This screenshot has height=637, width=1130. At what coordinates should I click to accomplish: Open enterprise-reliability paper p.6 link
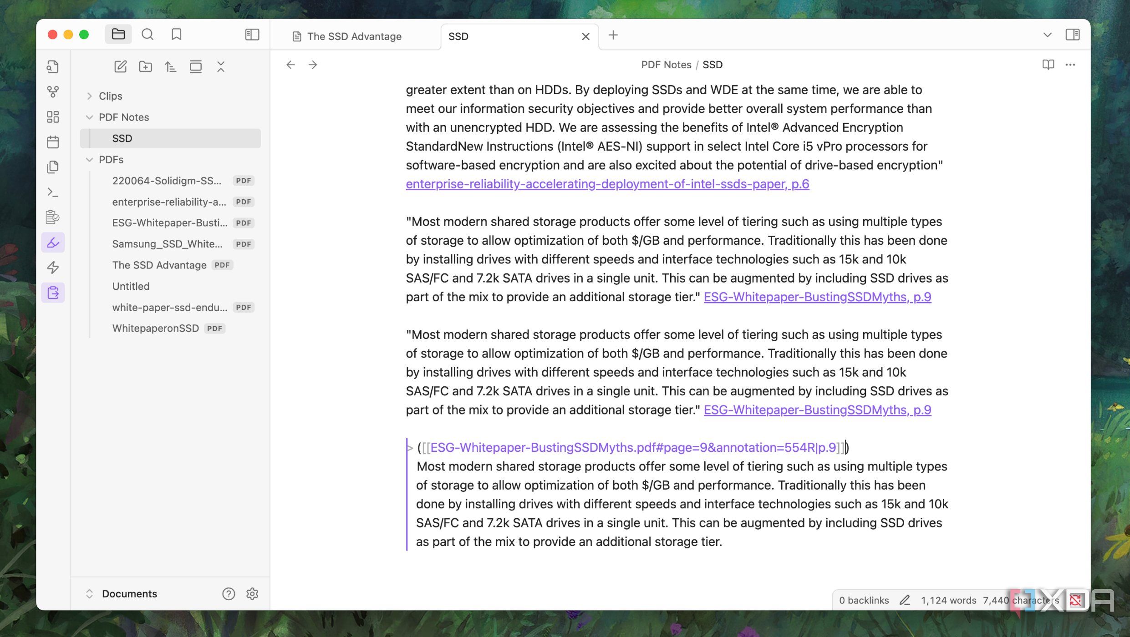(607, 184)
